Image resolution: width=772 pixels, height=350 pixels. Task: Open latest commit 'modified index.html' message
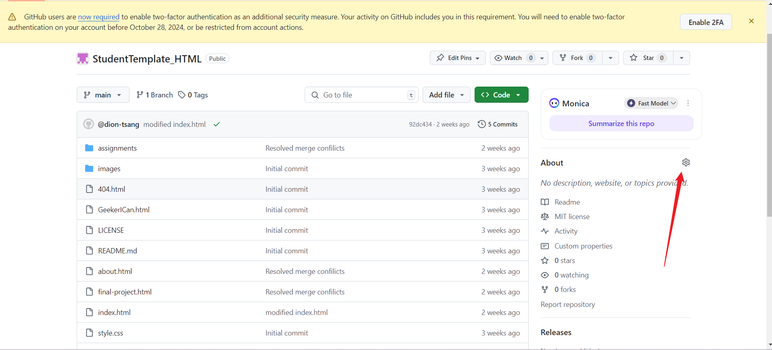(x=174, y=124)
